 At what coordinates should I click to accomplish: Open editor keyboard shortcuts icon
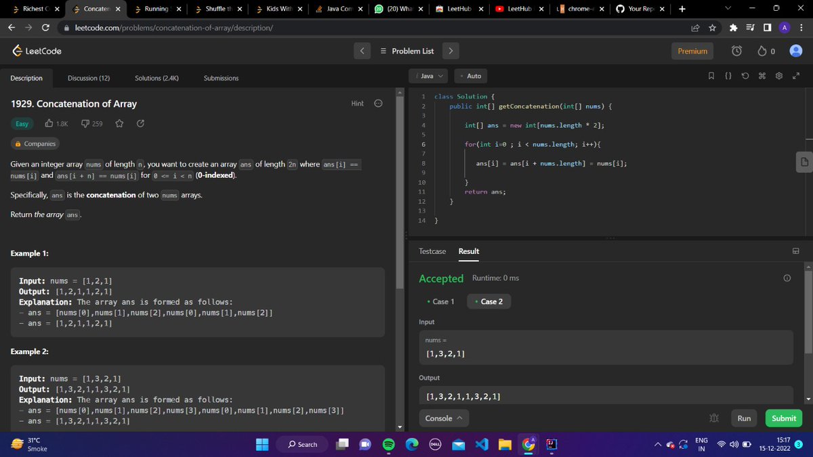tap(762, 77)
